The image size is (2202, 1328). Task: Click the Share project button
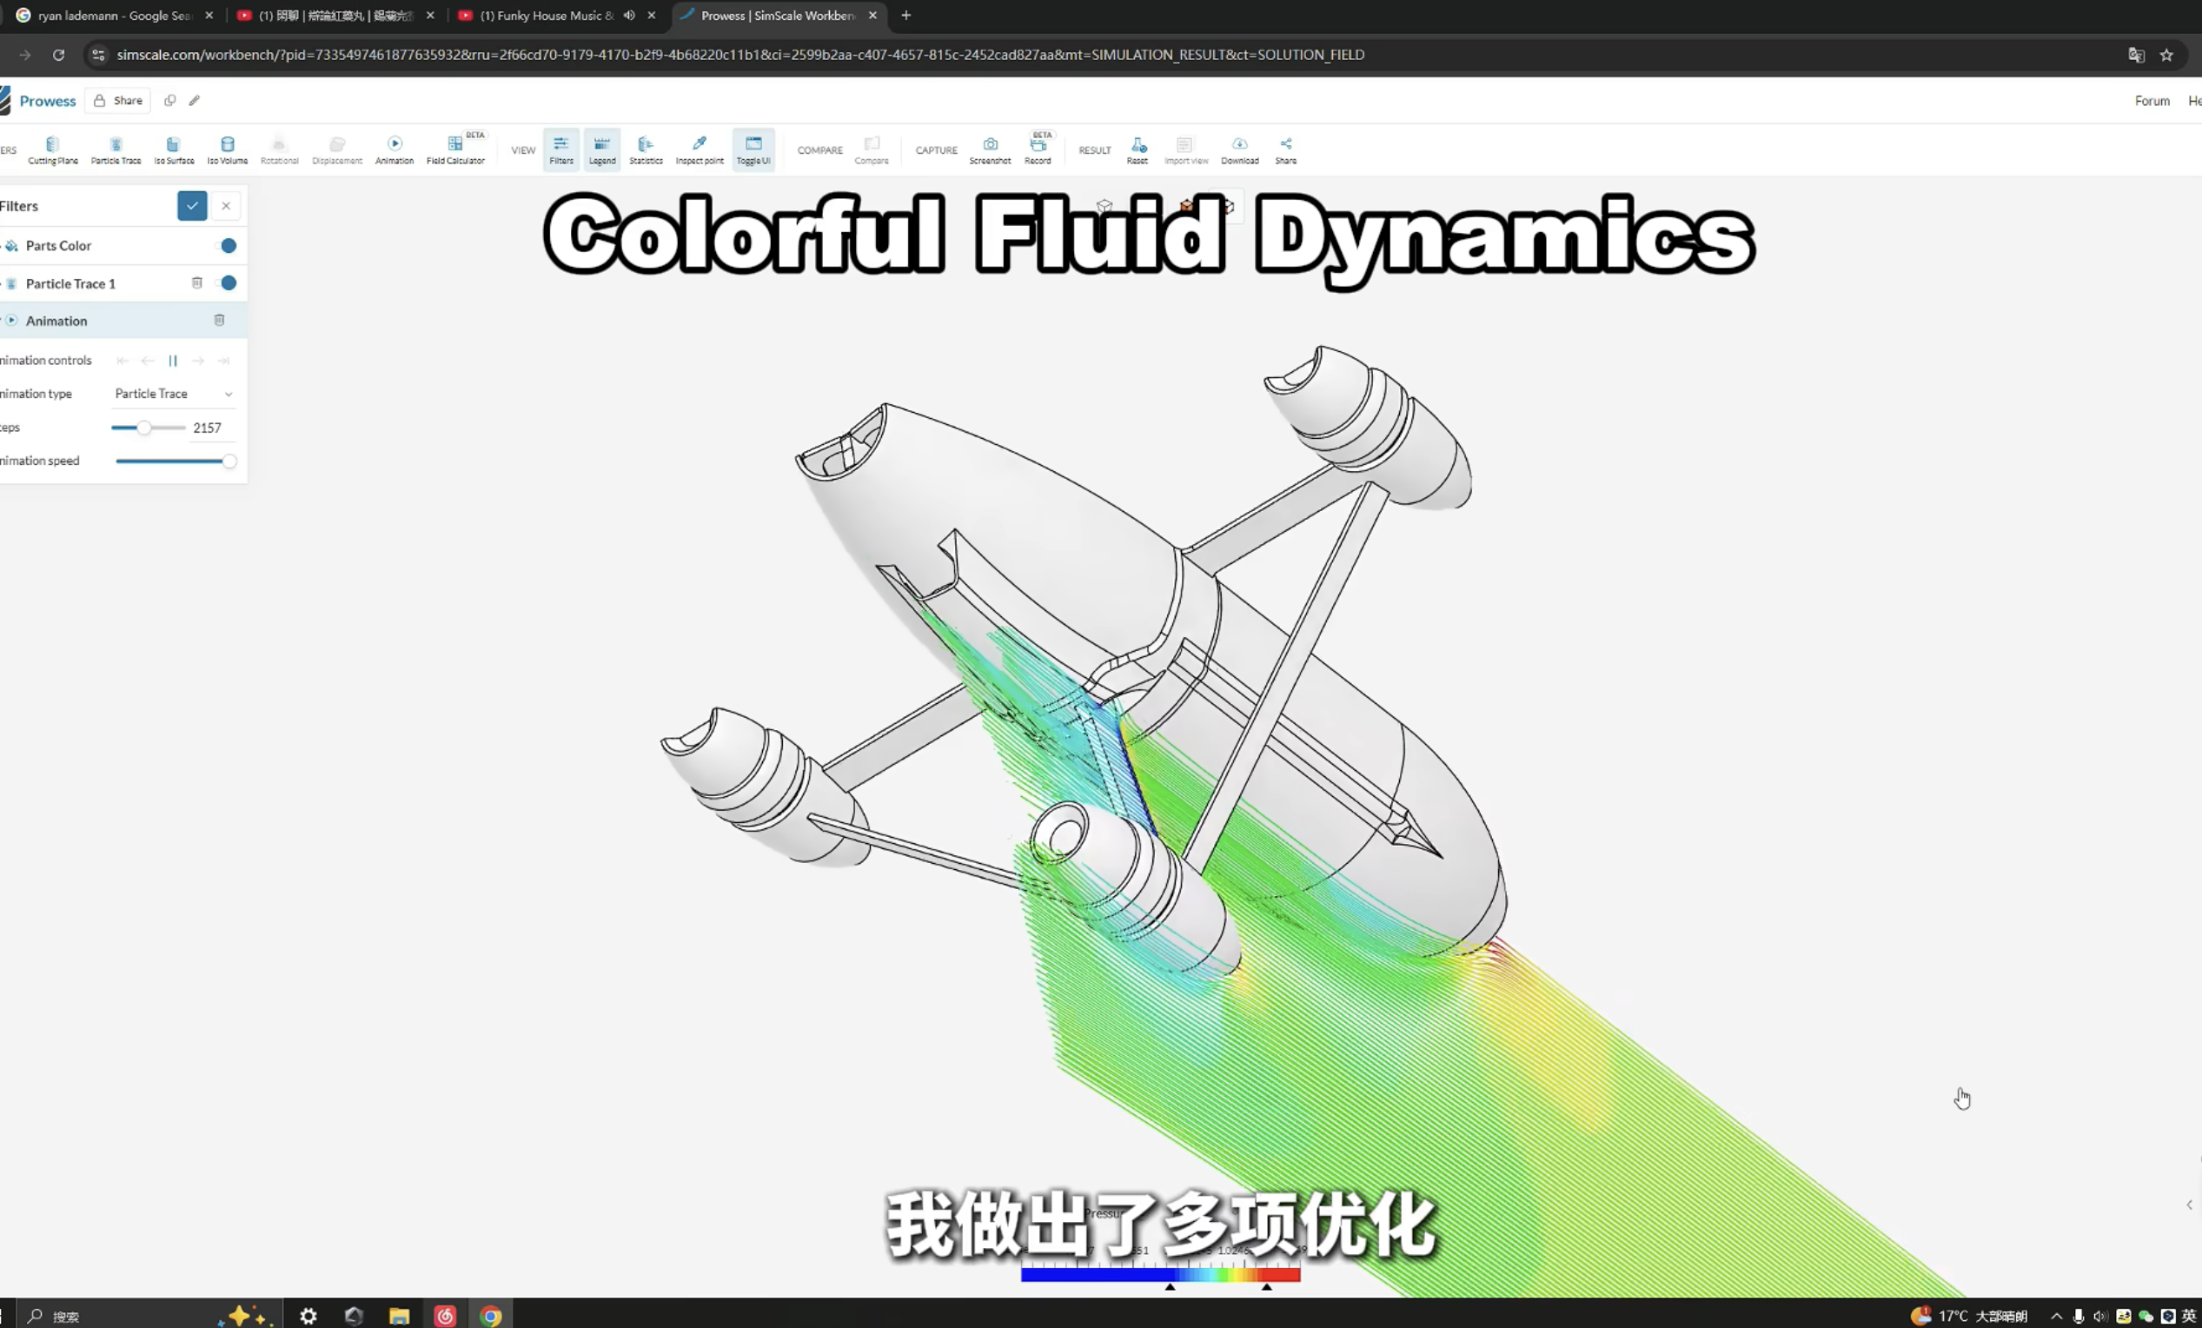pyautogui.click(x=118, y=101)
